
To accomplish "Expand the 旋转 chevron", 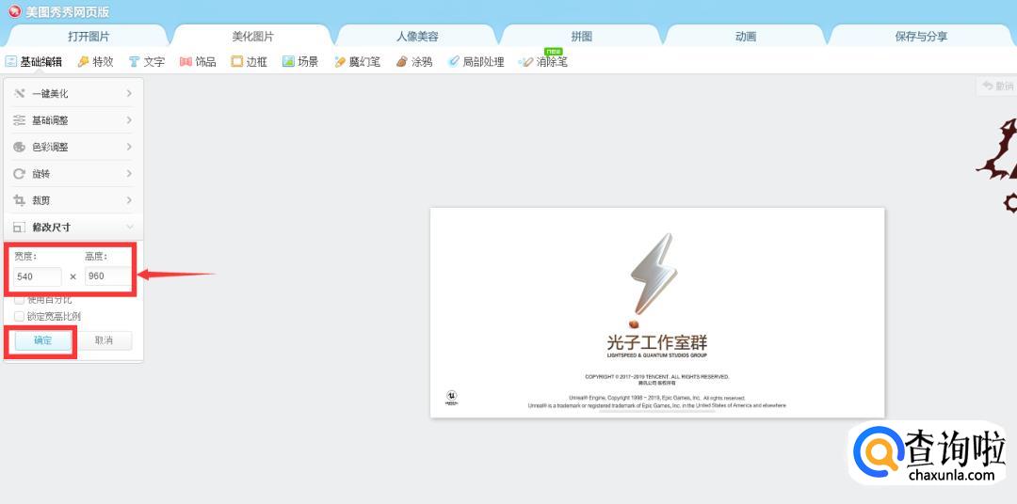I will tap(129, 174).
